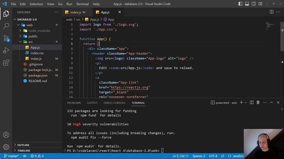Open the Help menu
Image resolution: width=284 pixels, height=159 pixels.
pos(96,4)
